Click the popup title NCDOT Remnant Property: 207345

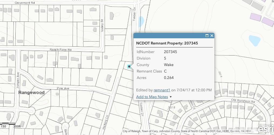[167, 43]
